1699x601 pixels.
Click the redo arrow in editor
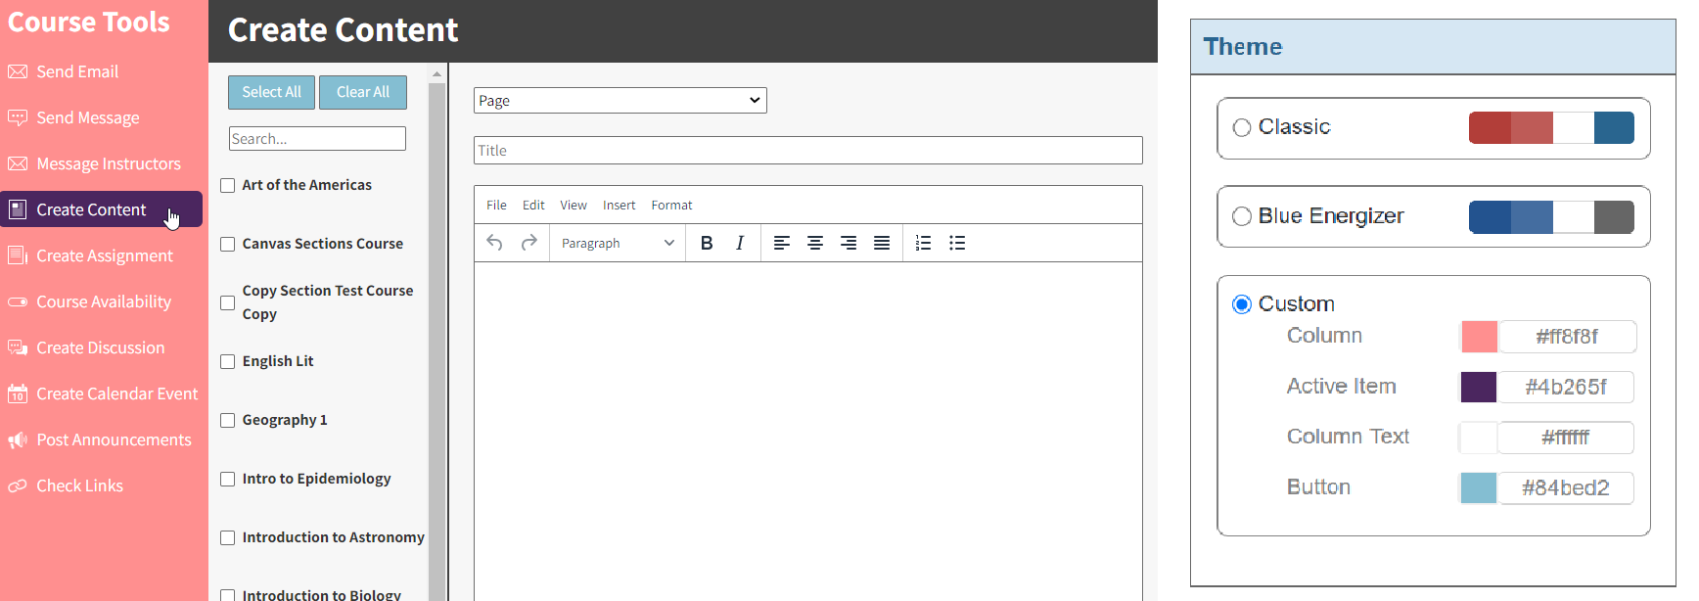[x=528, y=243]
